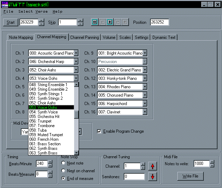222x188 pixels.
Task: Open the Help menu
Action: point(58,12)
